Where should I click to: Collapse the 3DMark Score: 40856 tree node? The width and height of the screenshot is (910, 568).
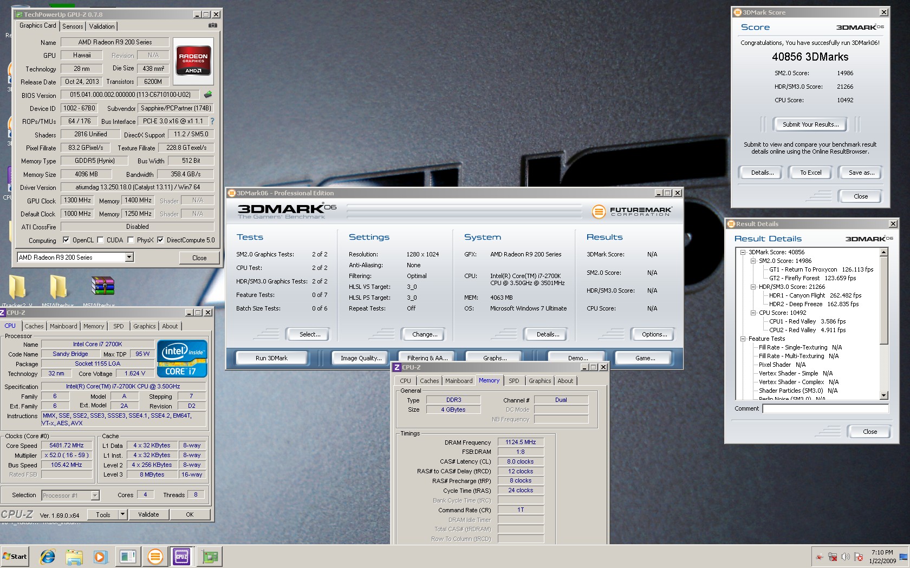(743, 252)
